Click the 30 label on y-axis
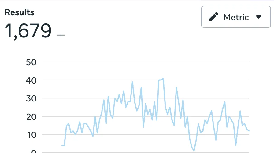The width and height of the screenshot is (274, 153). (x=31, y=99)
